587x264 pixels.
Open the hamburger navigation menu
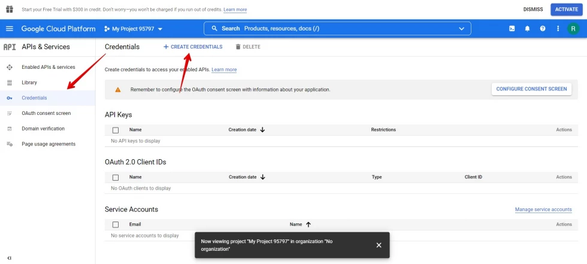10,29
